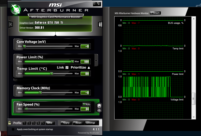
Task: Toggle the profile lock padlock icon
Action: coord(10,123)
